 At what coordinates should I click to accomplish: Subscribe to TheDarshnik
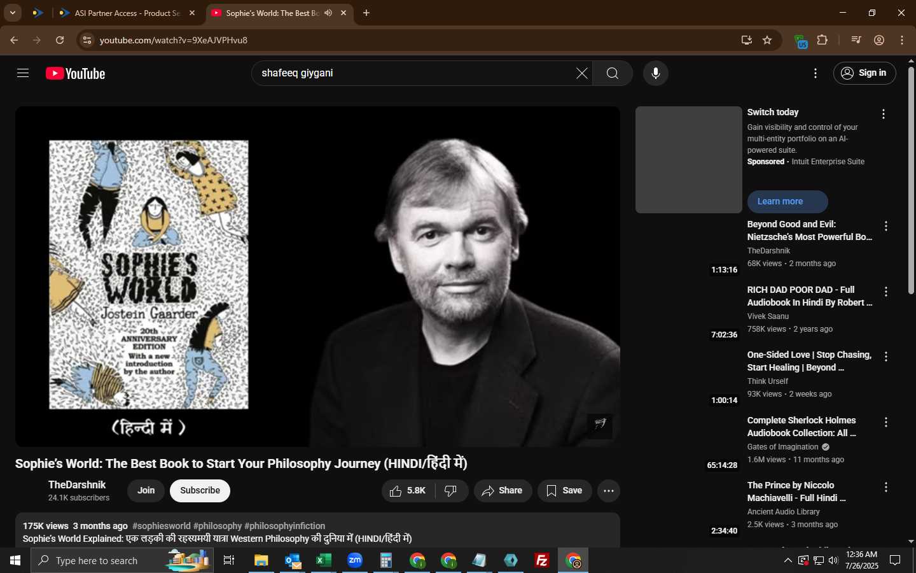click(x=200, y=491)
